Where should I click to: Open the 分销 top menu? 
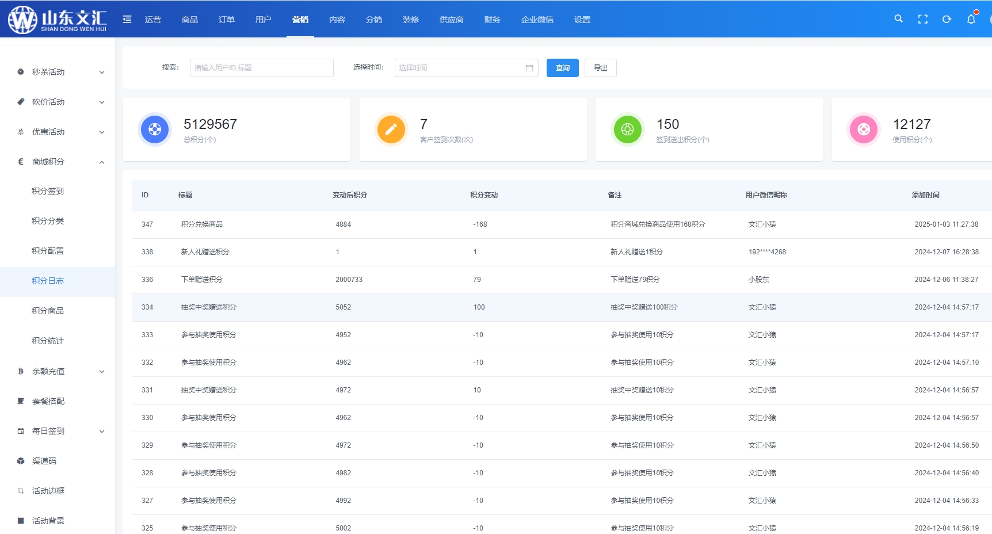(374, 20)
